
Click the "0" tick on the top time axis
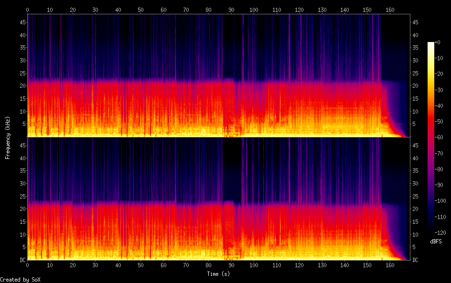(27, 10)
